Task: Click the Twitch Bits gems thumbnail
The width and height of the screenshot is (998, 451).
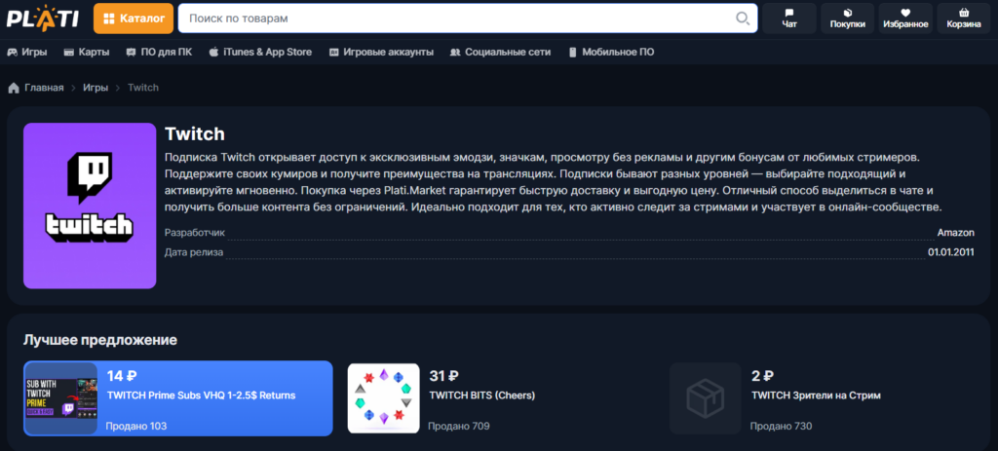Action: click(384, 398)
